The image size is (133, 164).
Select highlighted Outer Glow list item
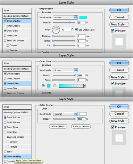(x=17, y=84)
